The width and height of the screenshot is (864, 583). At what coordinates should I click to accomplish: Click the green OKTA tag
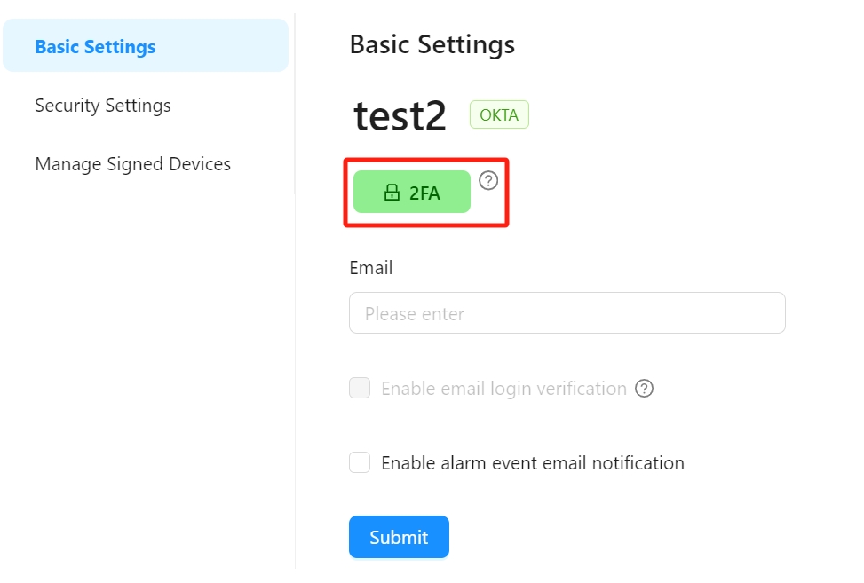pyautogui.click(x=499, y=115)
